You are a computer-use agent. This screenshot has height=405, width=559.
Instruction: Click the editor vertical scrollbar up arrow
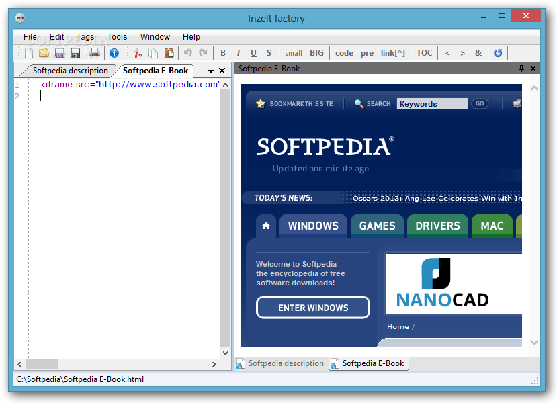pos(225,85)
